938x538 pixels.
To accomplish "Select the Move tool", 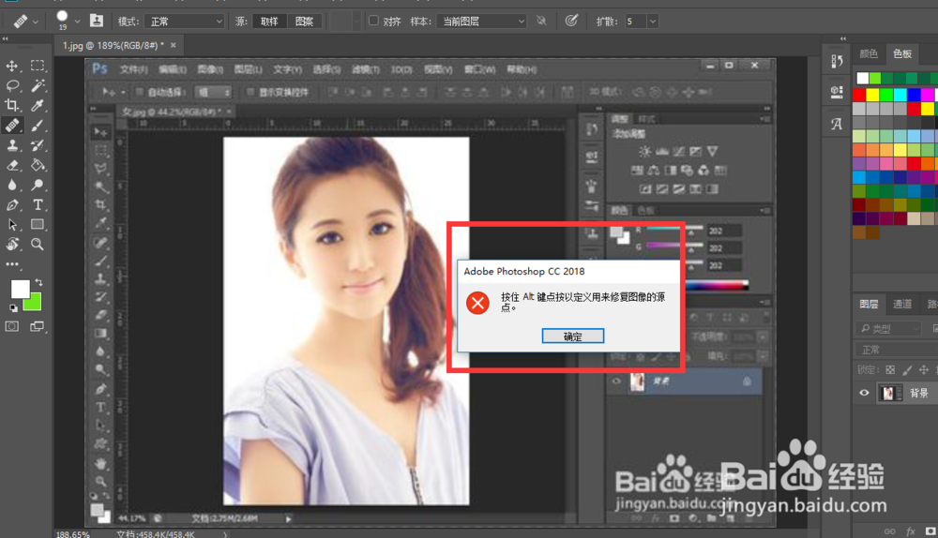I will (x=12, y=66).
